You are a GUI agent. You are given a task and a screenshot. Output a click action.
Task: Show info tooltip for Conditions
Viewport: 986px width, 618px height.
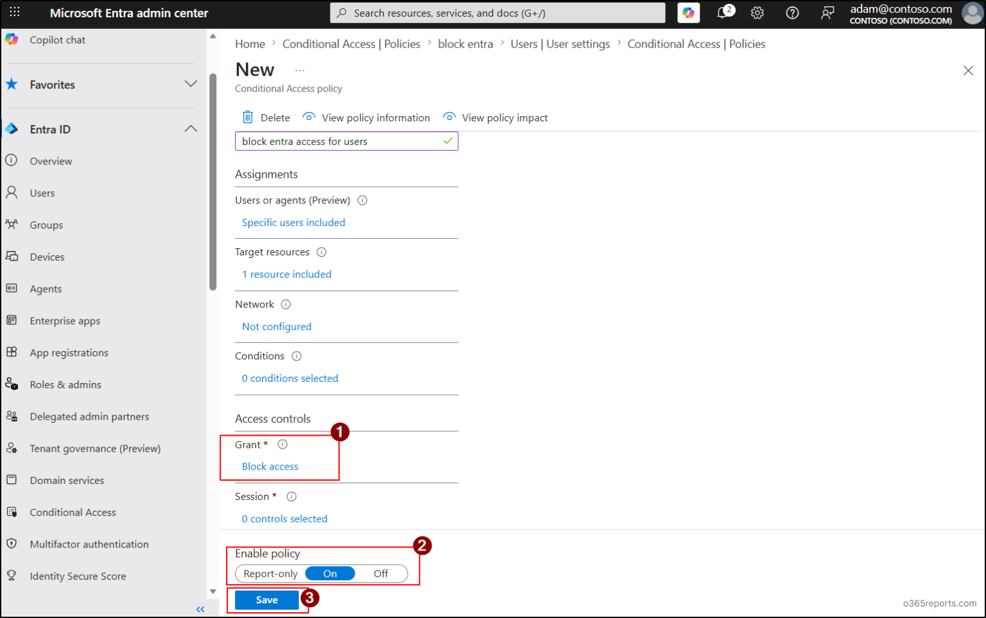coord(297,356)
